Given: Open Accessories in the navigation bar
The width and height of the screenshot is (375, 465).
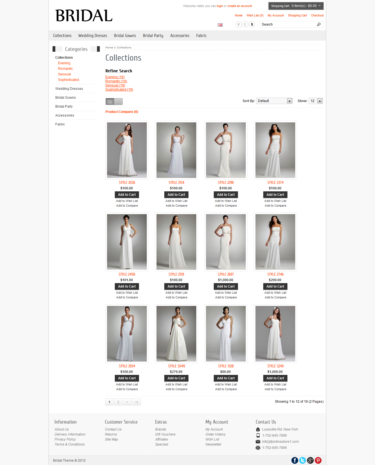Looking at the screenshot, I should click(180, 36).
